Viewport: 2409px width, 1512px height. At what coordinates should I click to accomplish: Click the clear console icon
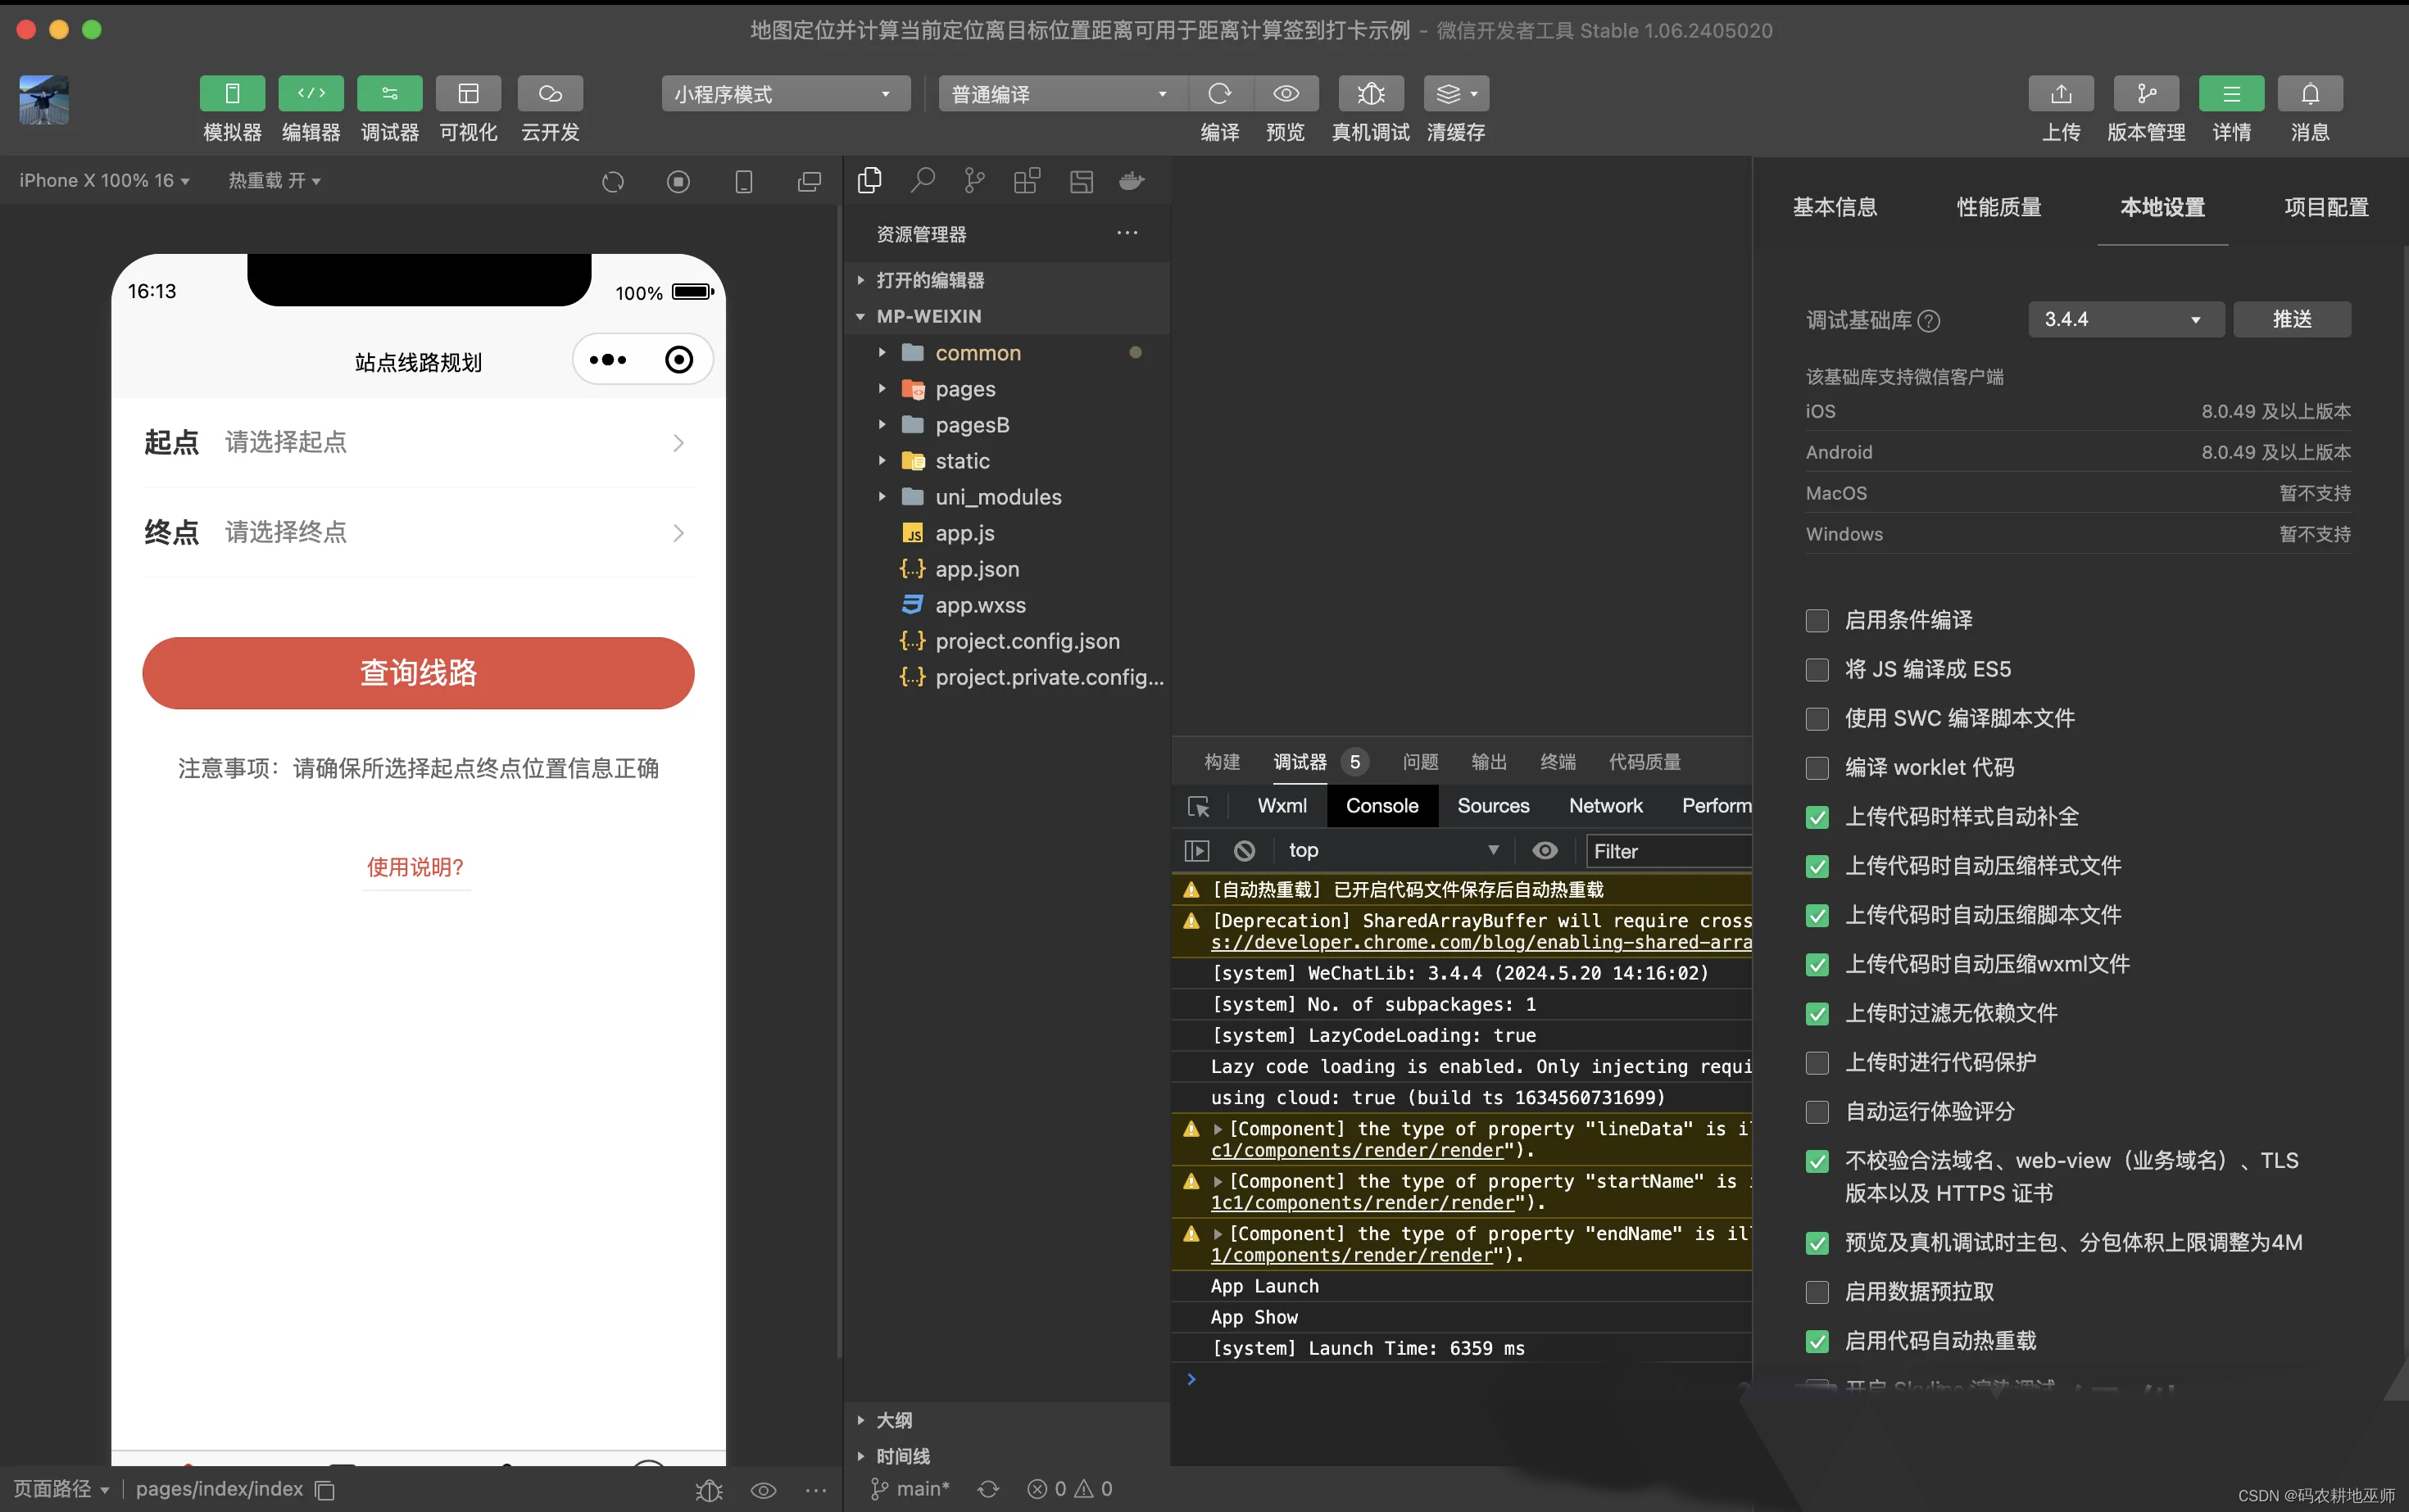click(x=1244, y=851)
